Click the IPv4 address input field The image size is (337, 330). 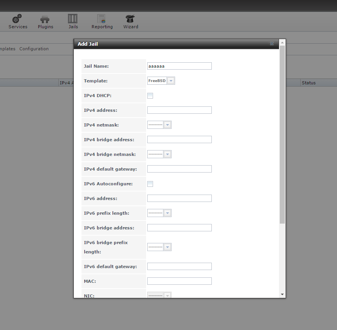179,110
